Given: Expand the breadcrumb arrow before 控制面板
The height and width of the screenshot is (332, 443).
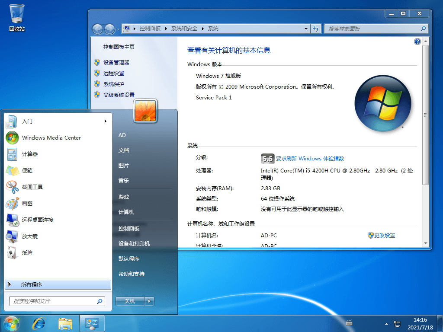Looking at the screenshot, I should (134, 29).
